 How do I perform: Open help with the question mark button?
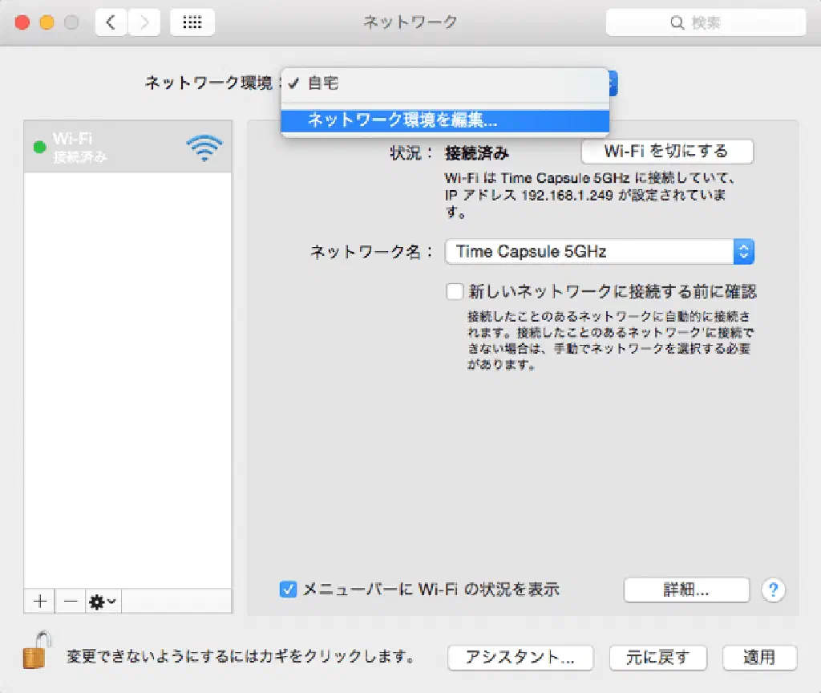pyautogui.click(x=773, y=590)
